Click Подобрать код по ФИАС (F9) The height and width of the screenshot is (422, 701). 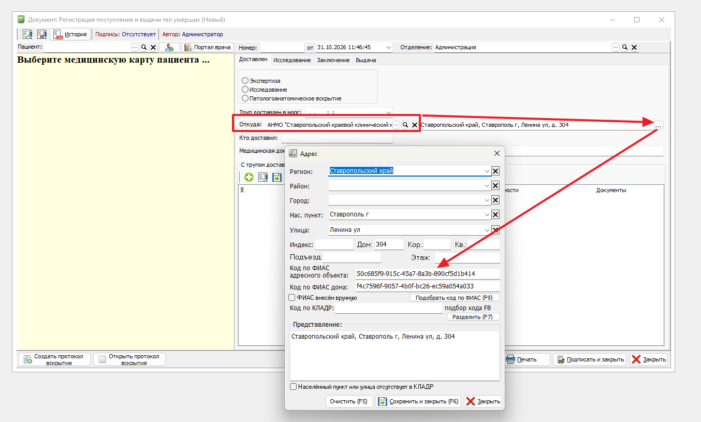(455, 298)
